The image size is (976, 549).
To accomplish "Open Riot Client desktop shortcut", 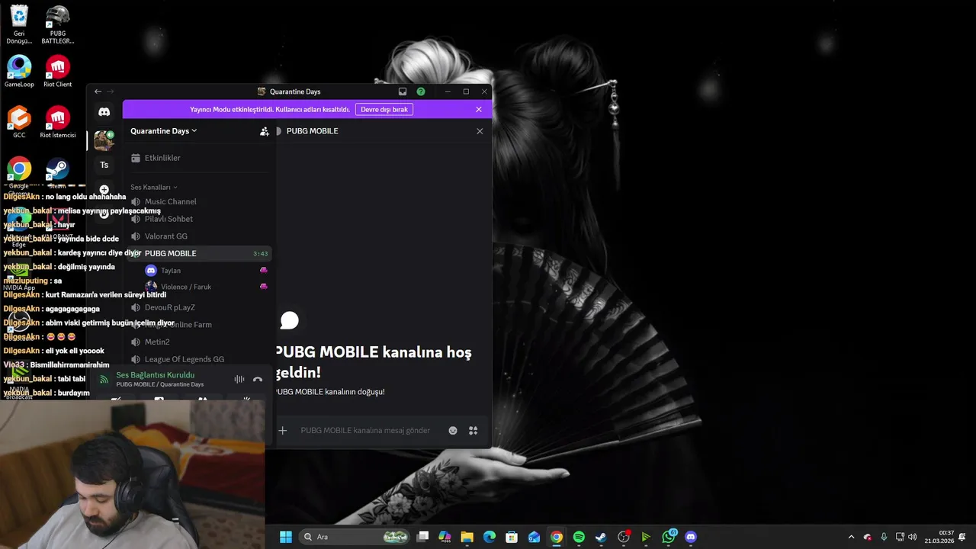I will [x=57, y=72].
